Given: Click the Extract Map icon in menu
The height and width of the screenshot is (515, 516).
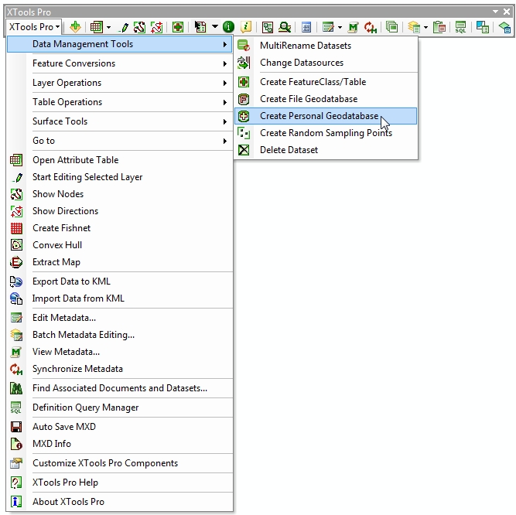Looking at the screenshot, I should coord(16,262).
